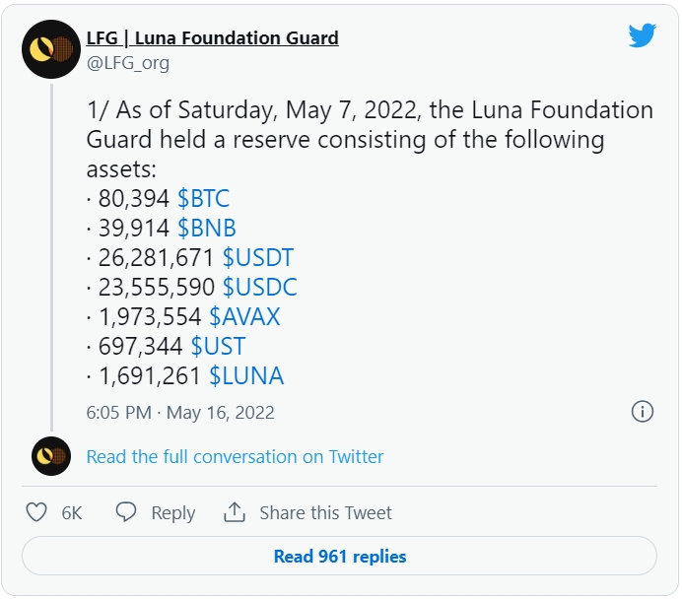682x599 pixels.
Task: Open LFG | Luna Foundation Guard profile name
Action: pyautogui.click(x=212, y=38)
